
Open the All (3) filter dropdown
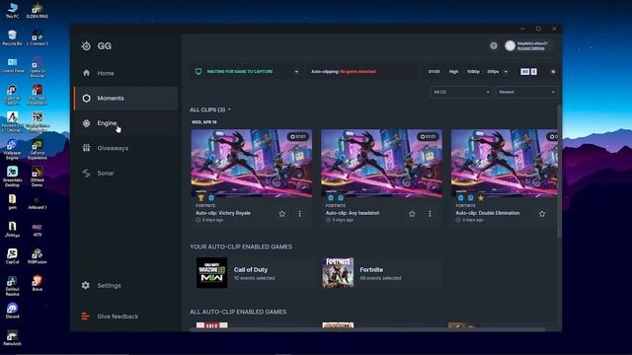(461, 92)
